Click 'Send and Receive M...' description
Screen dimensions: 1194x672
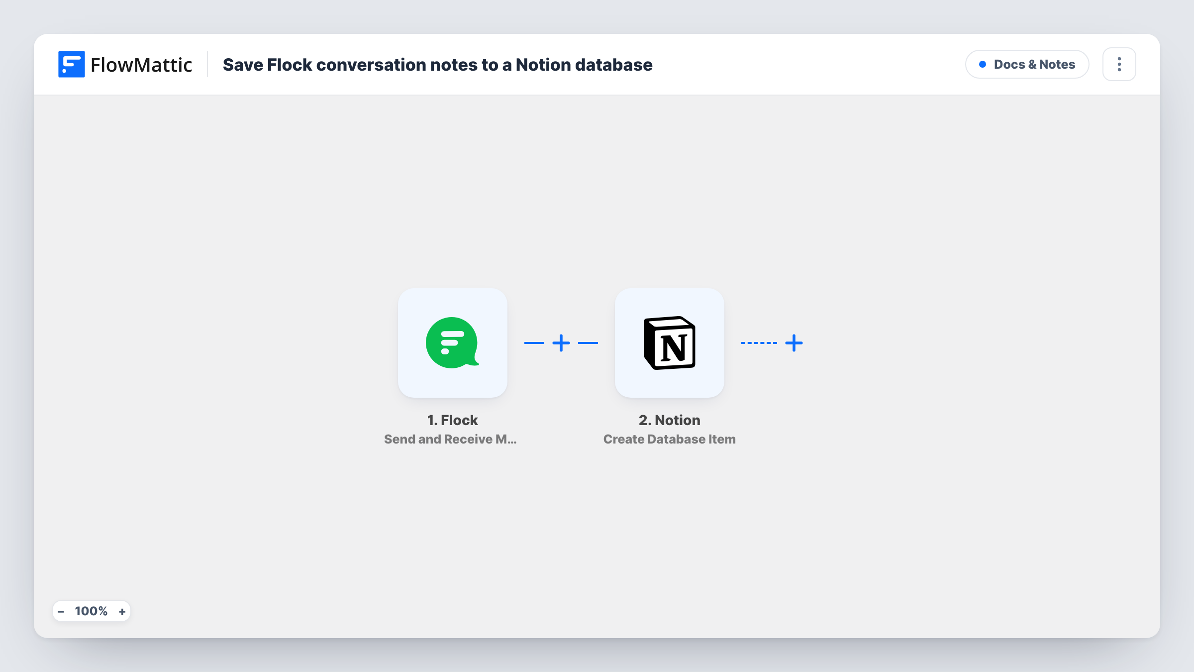[450, 439]
